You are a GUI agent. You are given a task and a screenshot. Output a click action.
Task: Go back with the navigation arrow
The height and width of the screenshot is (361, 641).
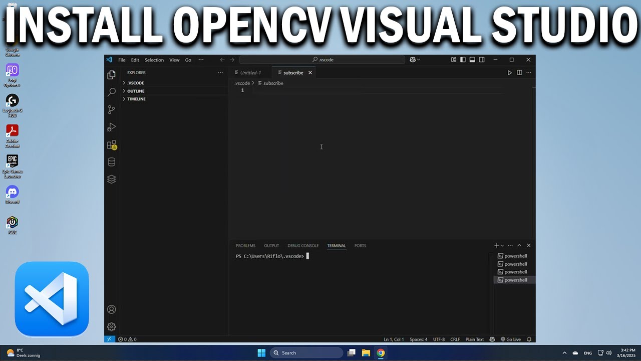point(222,60)
